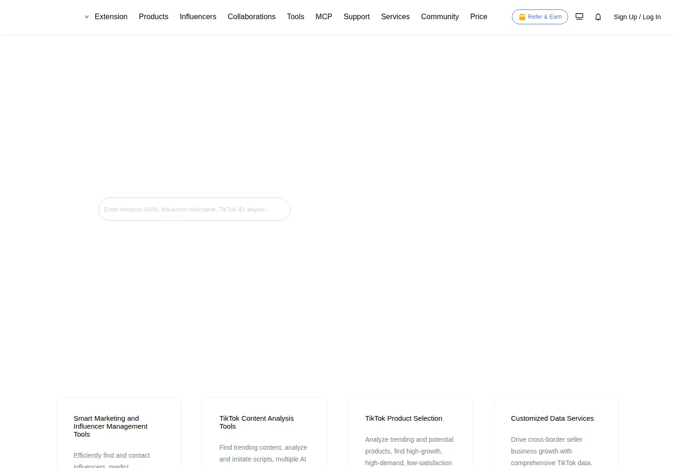Open the Tools menu item
The image size is (675, 468).
tap(295, 17)
